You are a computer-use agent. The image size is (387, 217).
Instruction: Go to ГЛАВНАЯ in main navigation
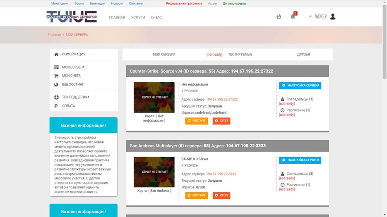click(x=117, y=17)
